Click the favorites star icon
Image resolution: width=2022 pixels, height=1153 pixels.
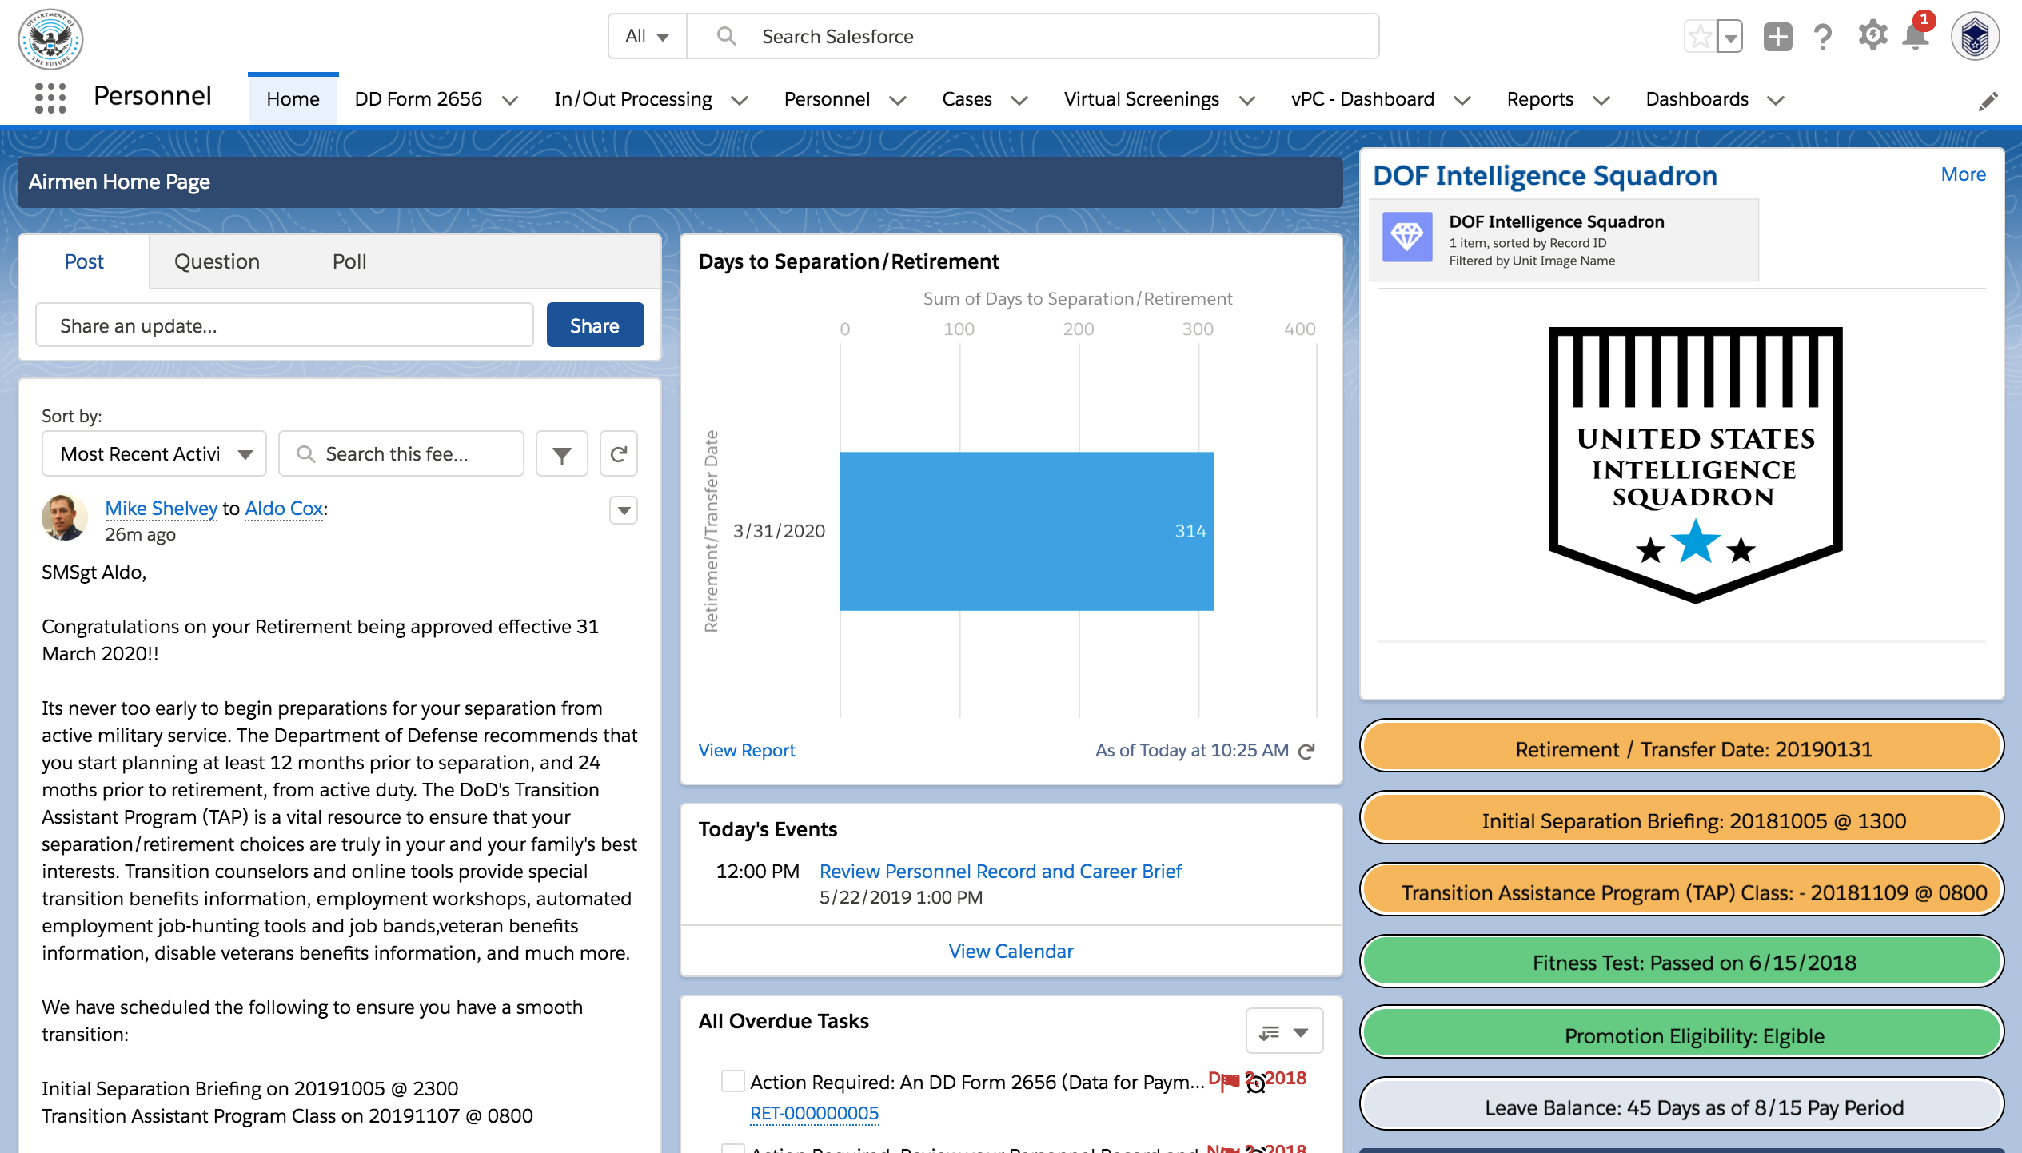[x=1701, y=37]
